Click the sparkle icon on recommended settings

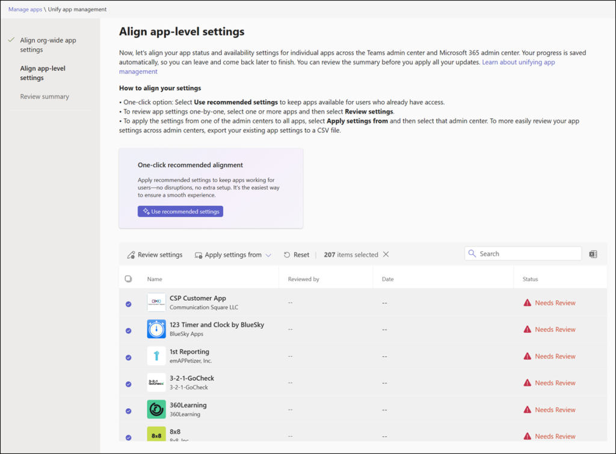point(146,211)
